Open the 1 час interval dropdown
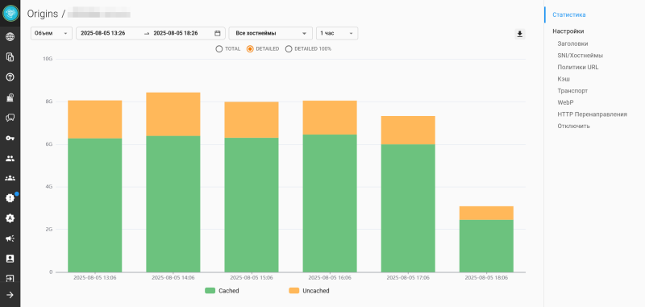 point(337,33)
